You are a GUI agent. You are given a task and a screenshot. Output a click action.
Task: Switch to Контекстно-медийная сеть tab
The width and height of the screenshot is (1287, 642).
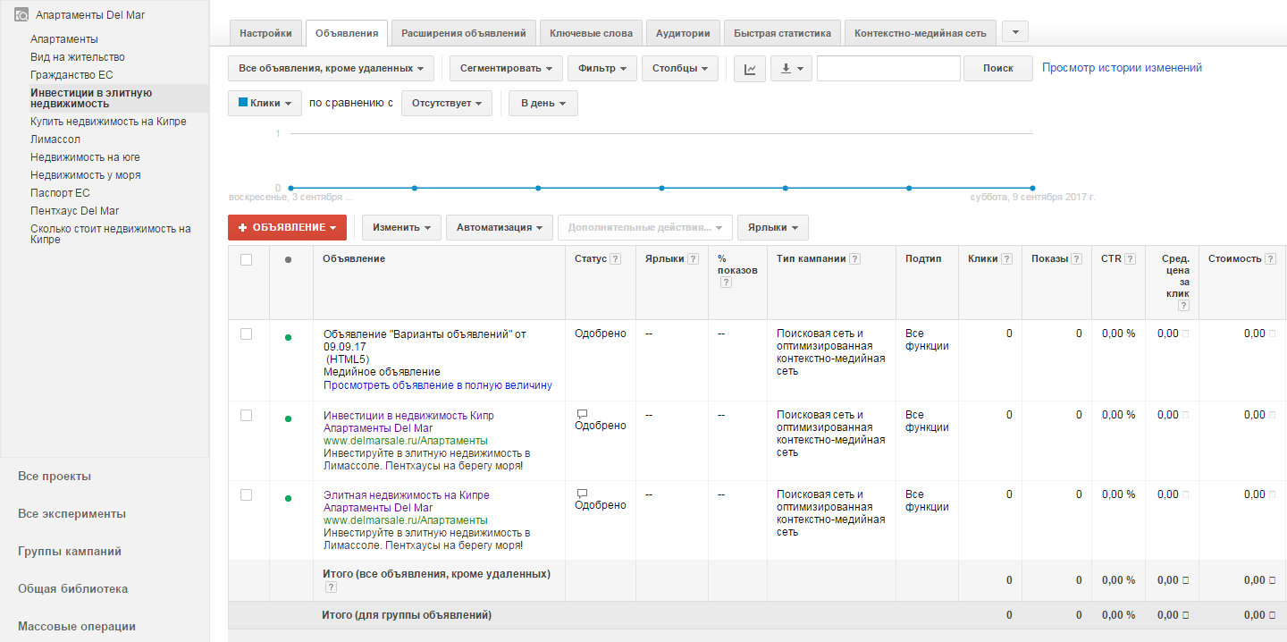(x=921, y=33)
